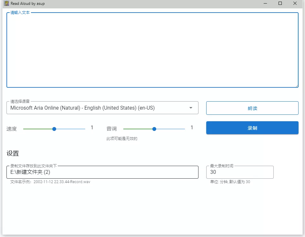Click the Read Aloud app icon in title bar
Image resolution: width=305 pixels, height=237 pixels.
coord(6,3)
